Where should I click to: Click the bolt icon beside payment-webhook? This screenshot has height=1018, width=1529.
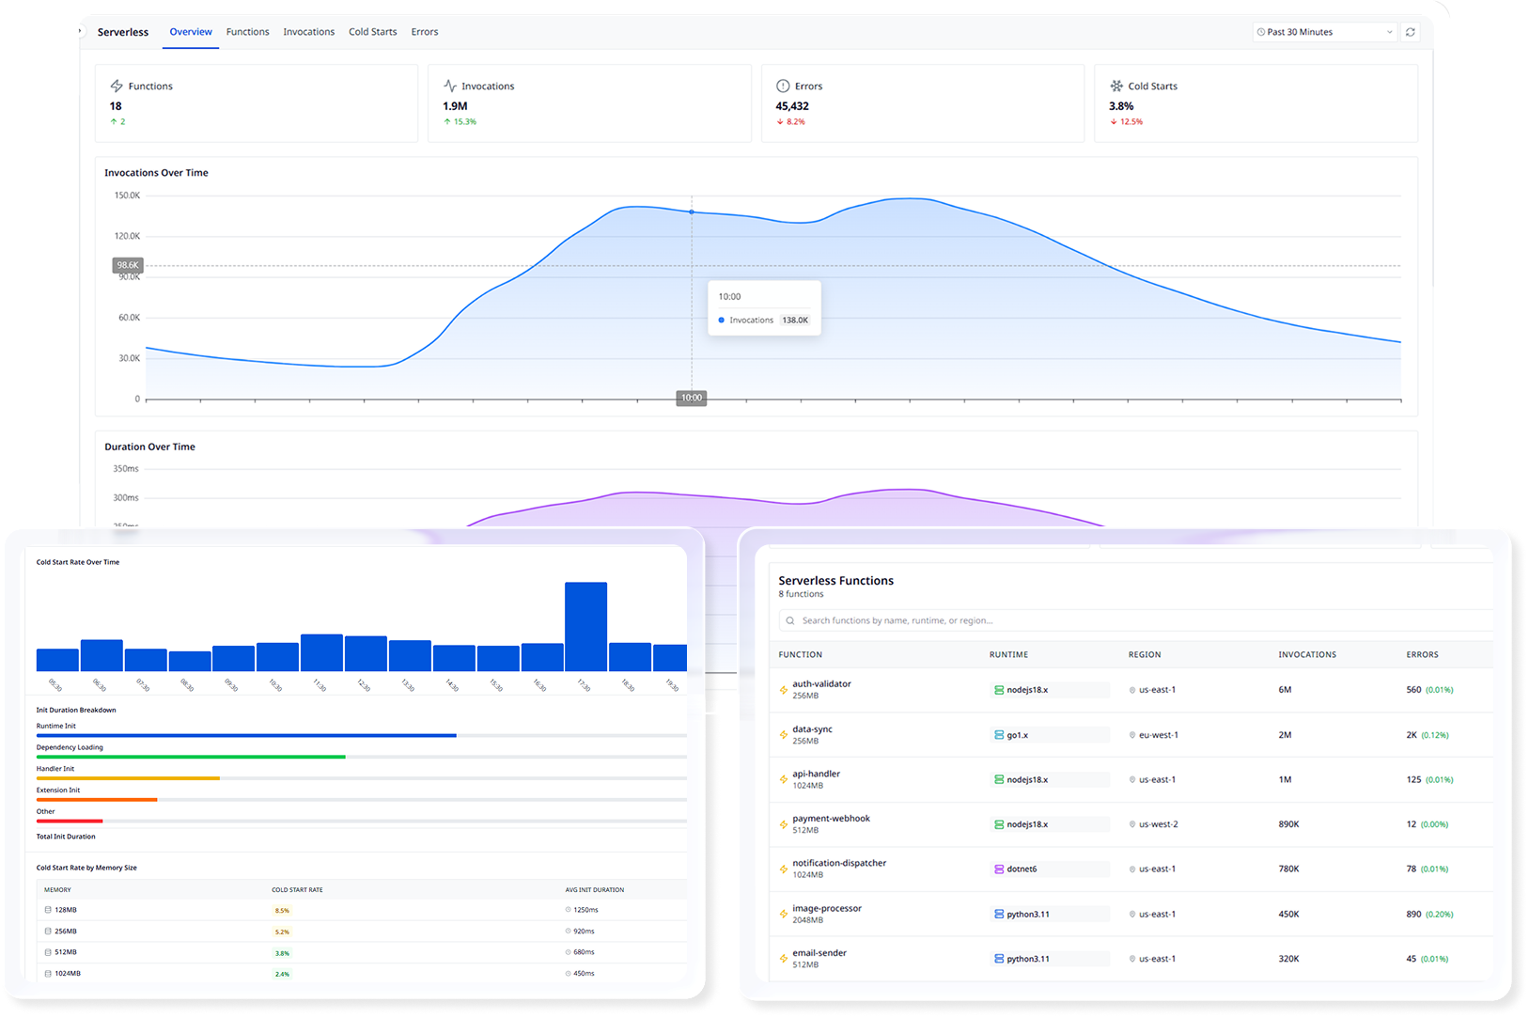(784, 824)
